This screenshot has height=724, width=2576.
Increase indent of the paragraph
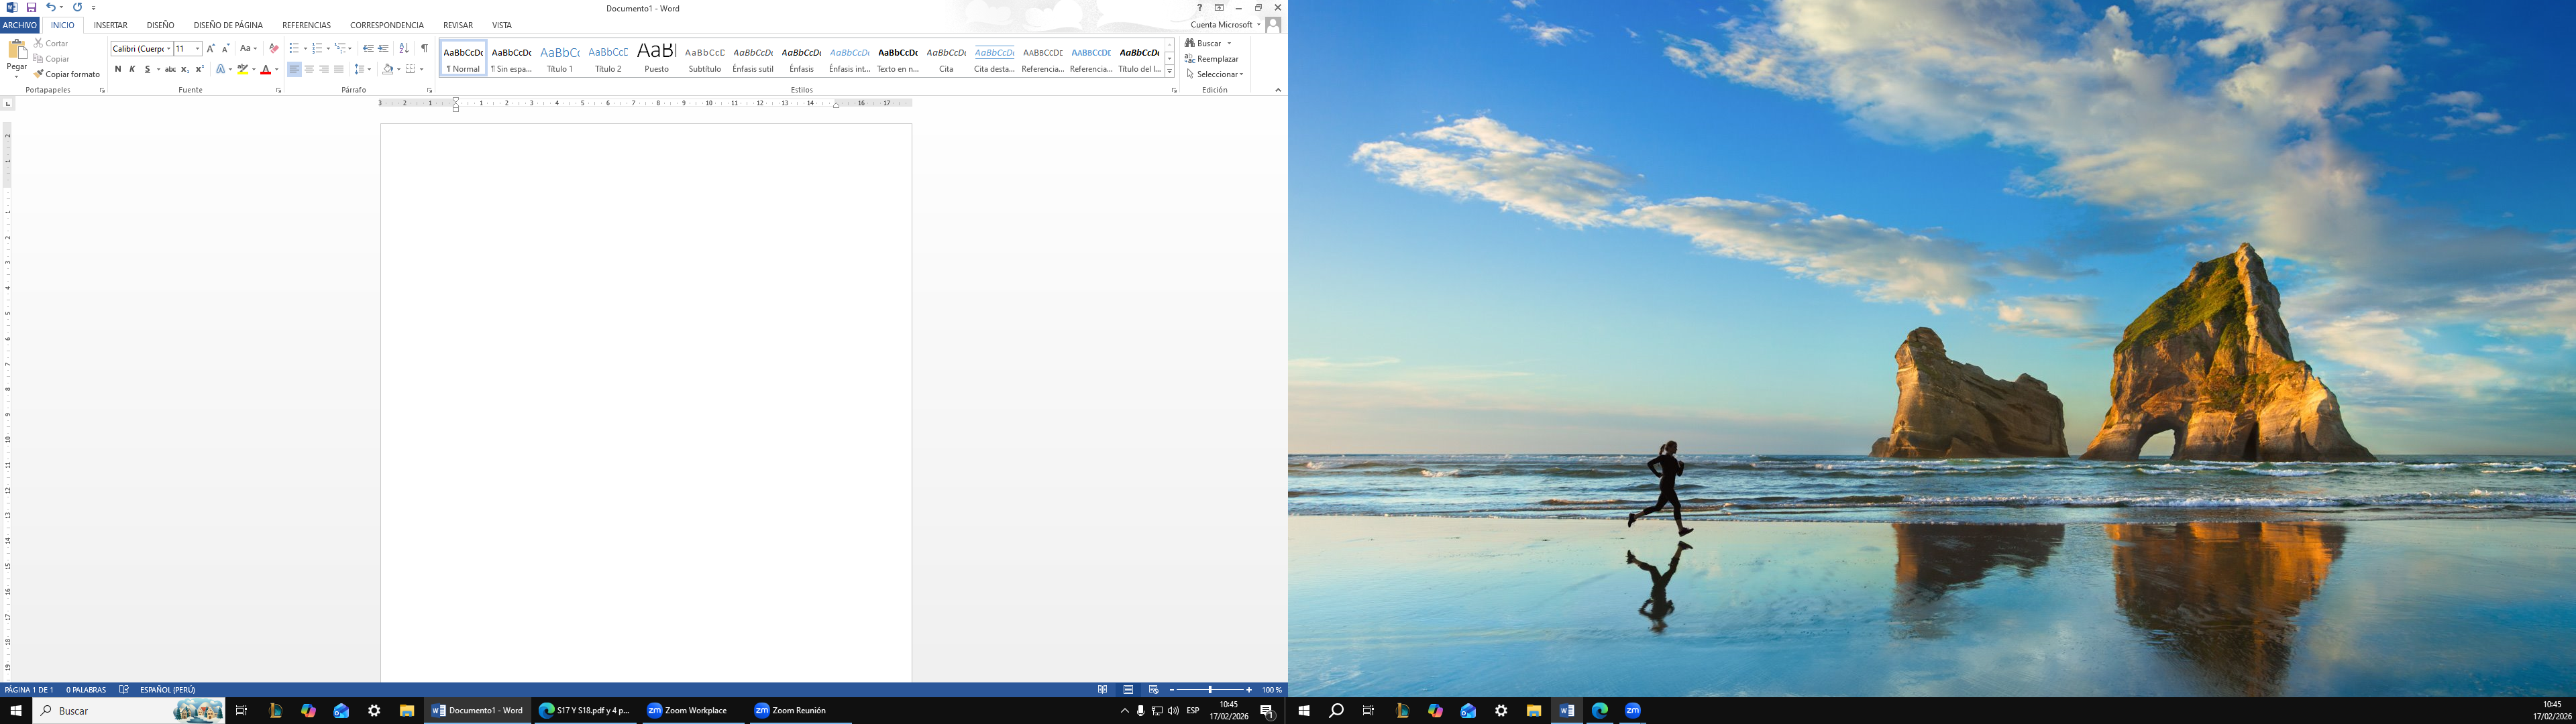click(x=383, y=48)
